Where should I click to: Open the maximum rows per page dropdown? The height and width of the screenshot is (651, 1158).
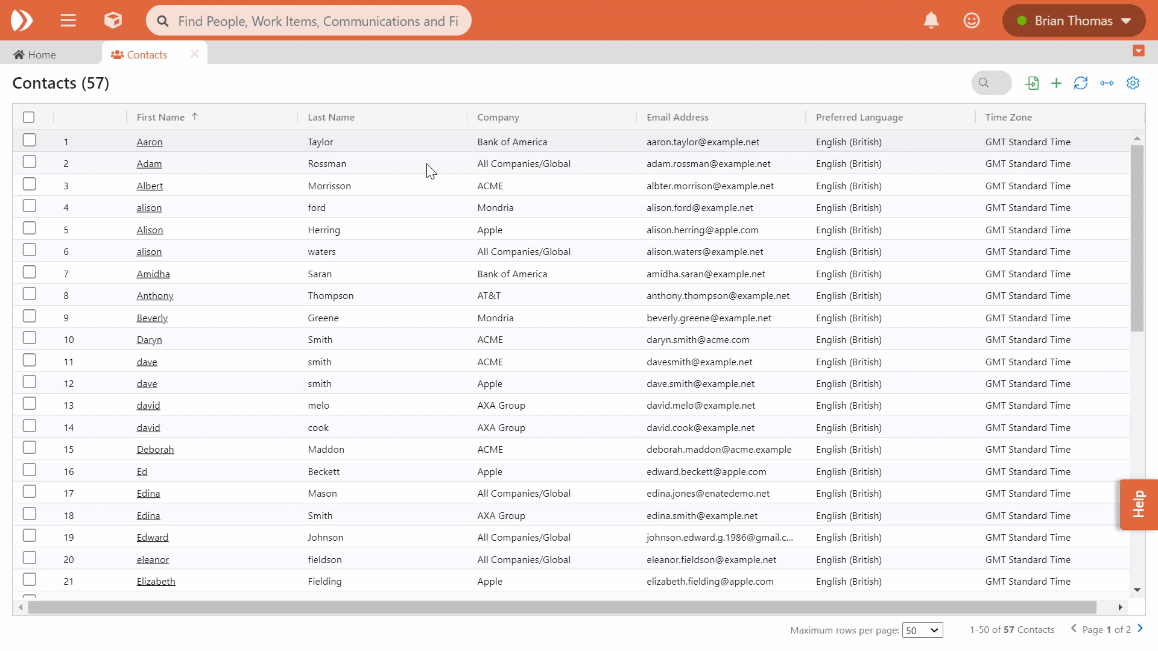click(922, 631)
